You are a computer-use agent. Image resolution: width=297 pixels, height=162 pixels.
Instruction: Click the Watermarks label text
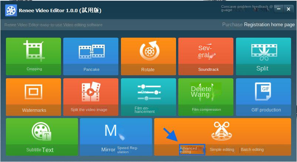[34, 110]
